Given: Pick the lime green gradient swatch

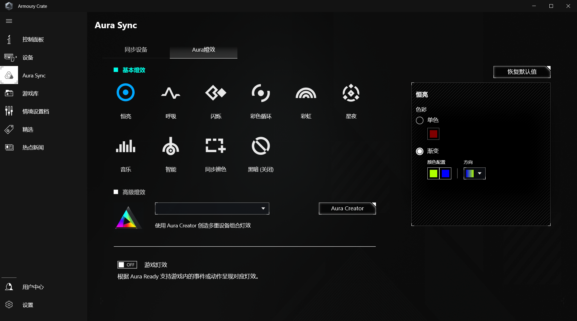Looking at the screenshot, I should point(433,173).
